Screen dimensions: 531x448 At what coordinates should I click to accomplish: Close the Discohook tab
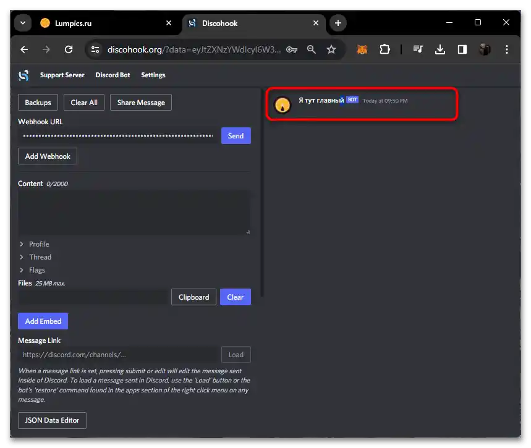coord(316,23)
